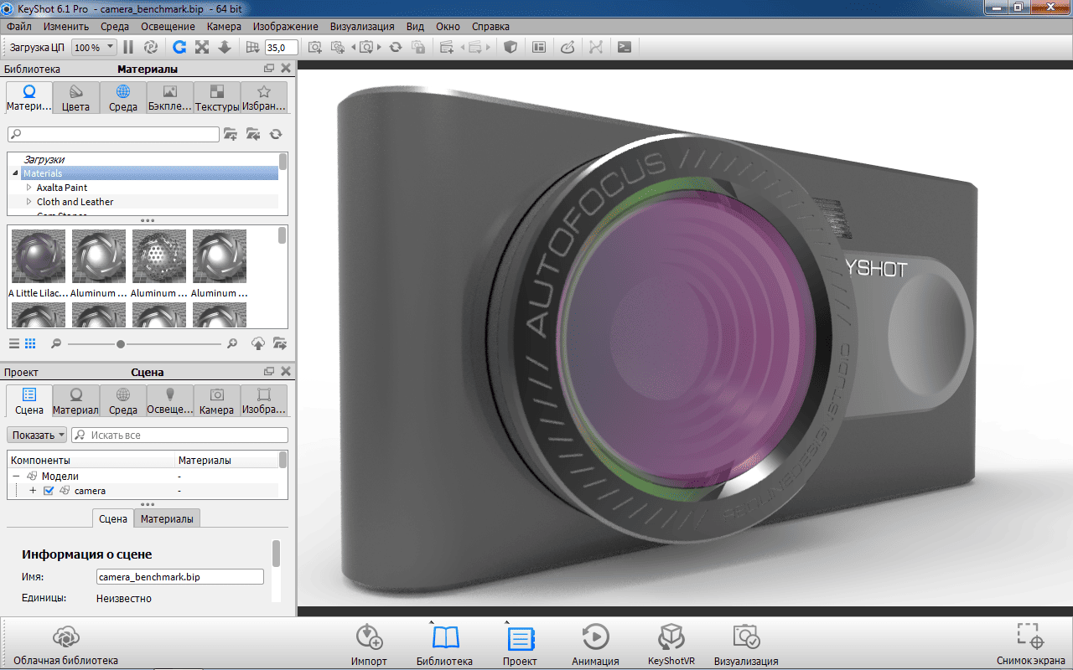Switch to library Цвета tab
Viewport: 1073px width, 670px height.
(x=76, y=98)
